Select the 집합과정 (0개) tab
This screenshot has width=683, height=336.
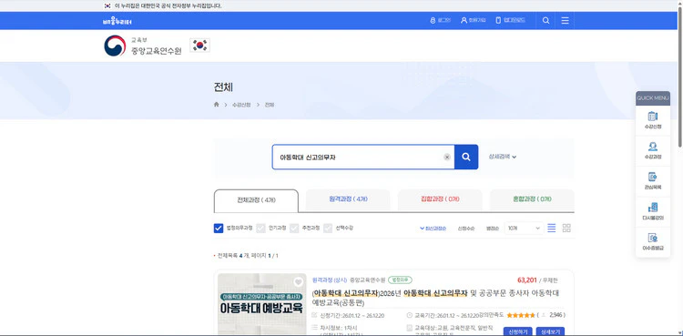(x=440, y=199)
